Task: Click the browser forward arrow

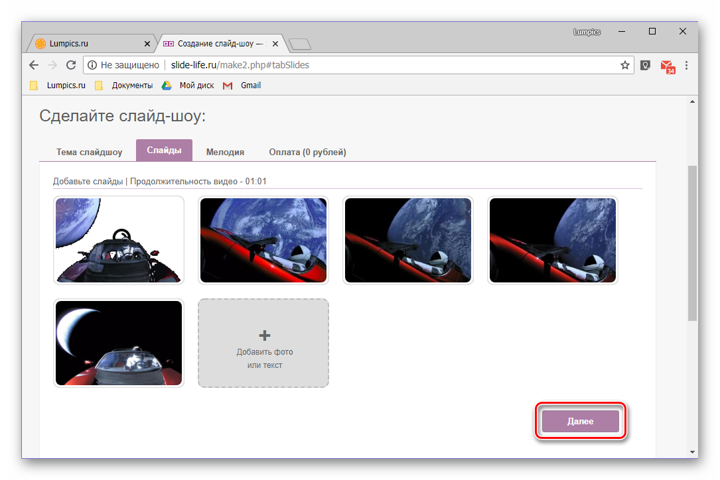Action: click(52, 65)
